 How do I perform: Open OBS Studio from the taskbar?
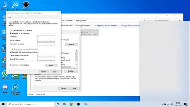click(x=78, y=104)
